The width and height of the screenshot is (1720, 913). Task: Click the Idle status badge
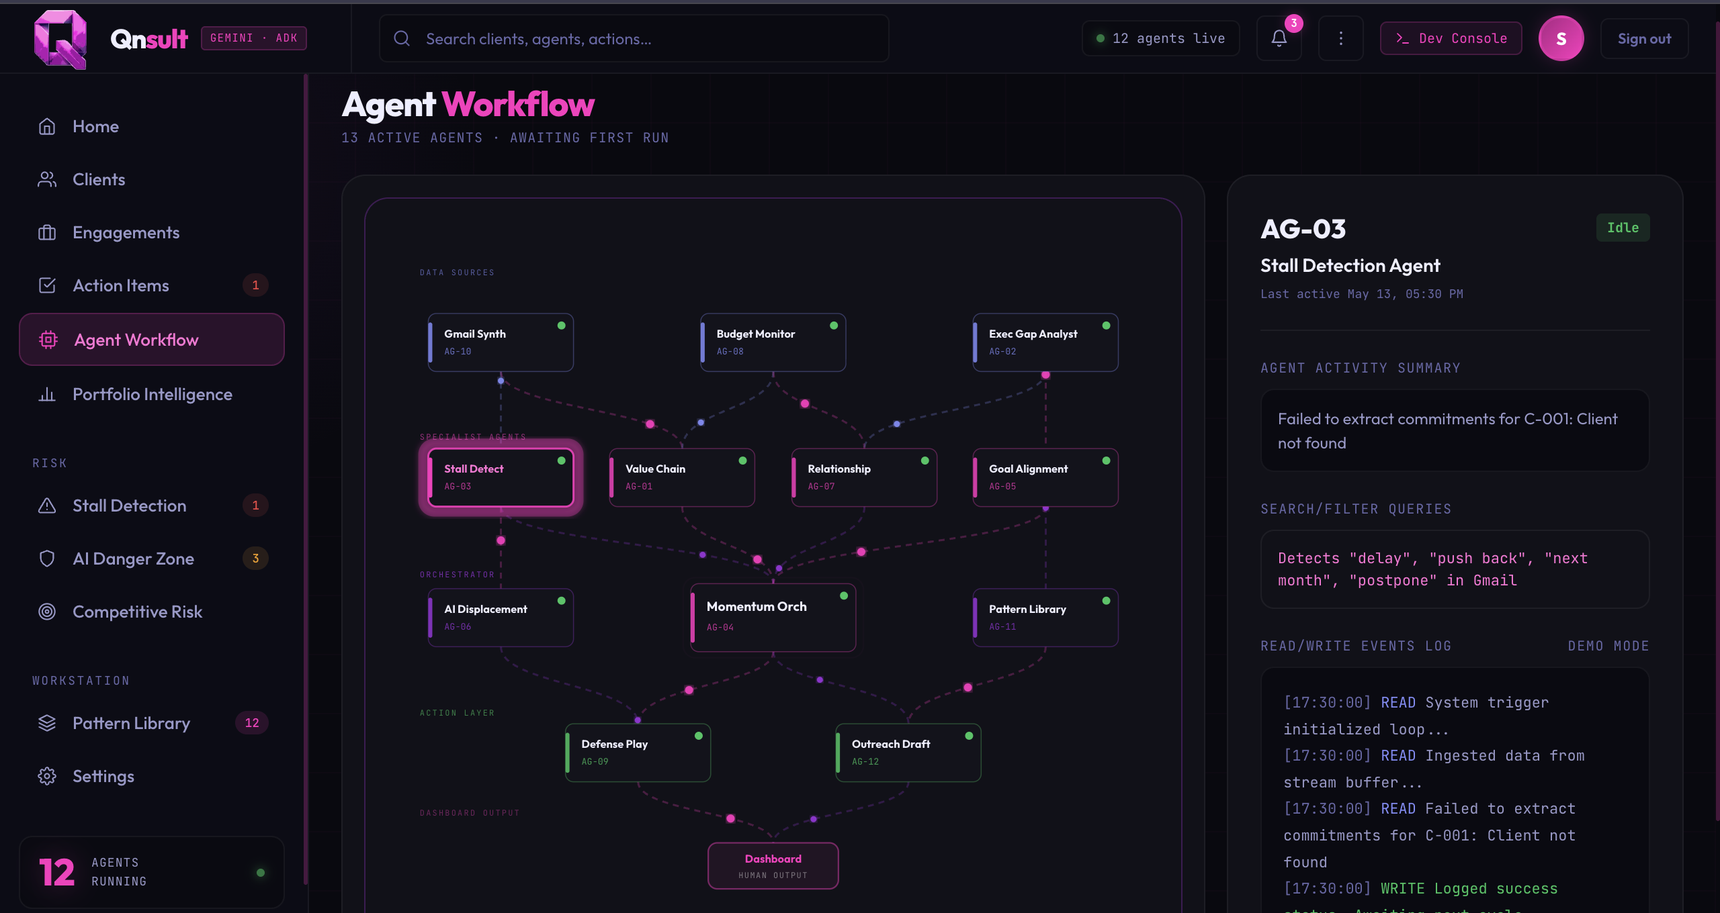(1623, 228)
